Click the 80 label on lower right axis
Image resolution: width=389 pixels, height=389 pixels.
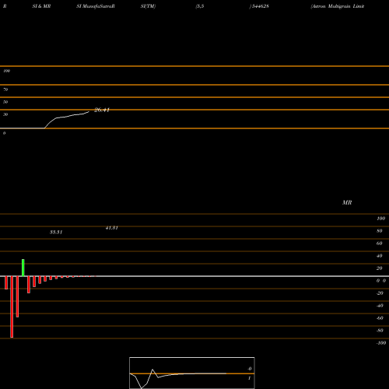pos(380,231)
